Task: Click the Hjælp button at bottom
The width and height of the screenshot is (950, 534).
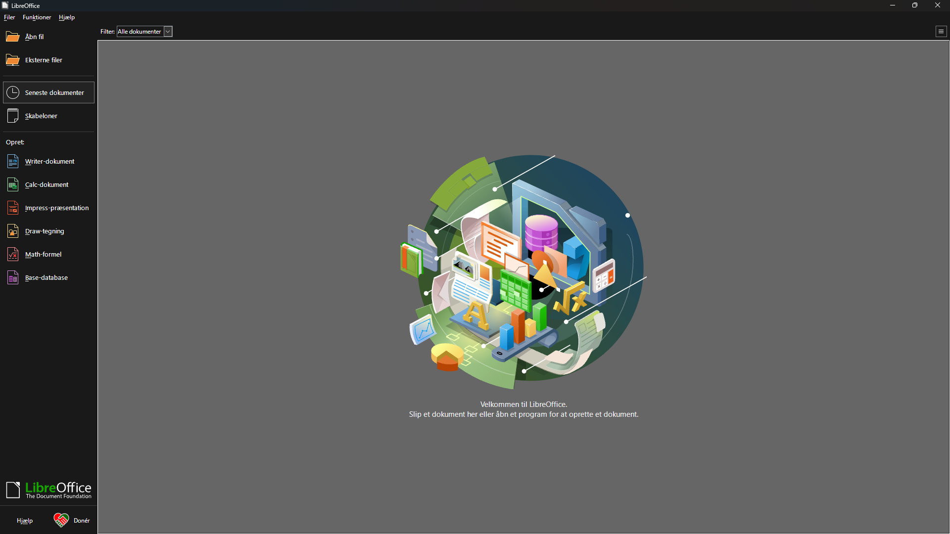Action: [25, 521]
